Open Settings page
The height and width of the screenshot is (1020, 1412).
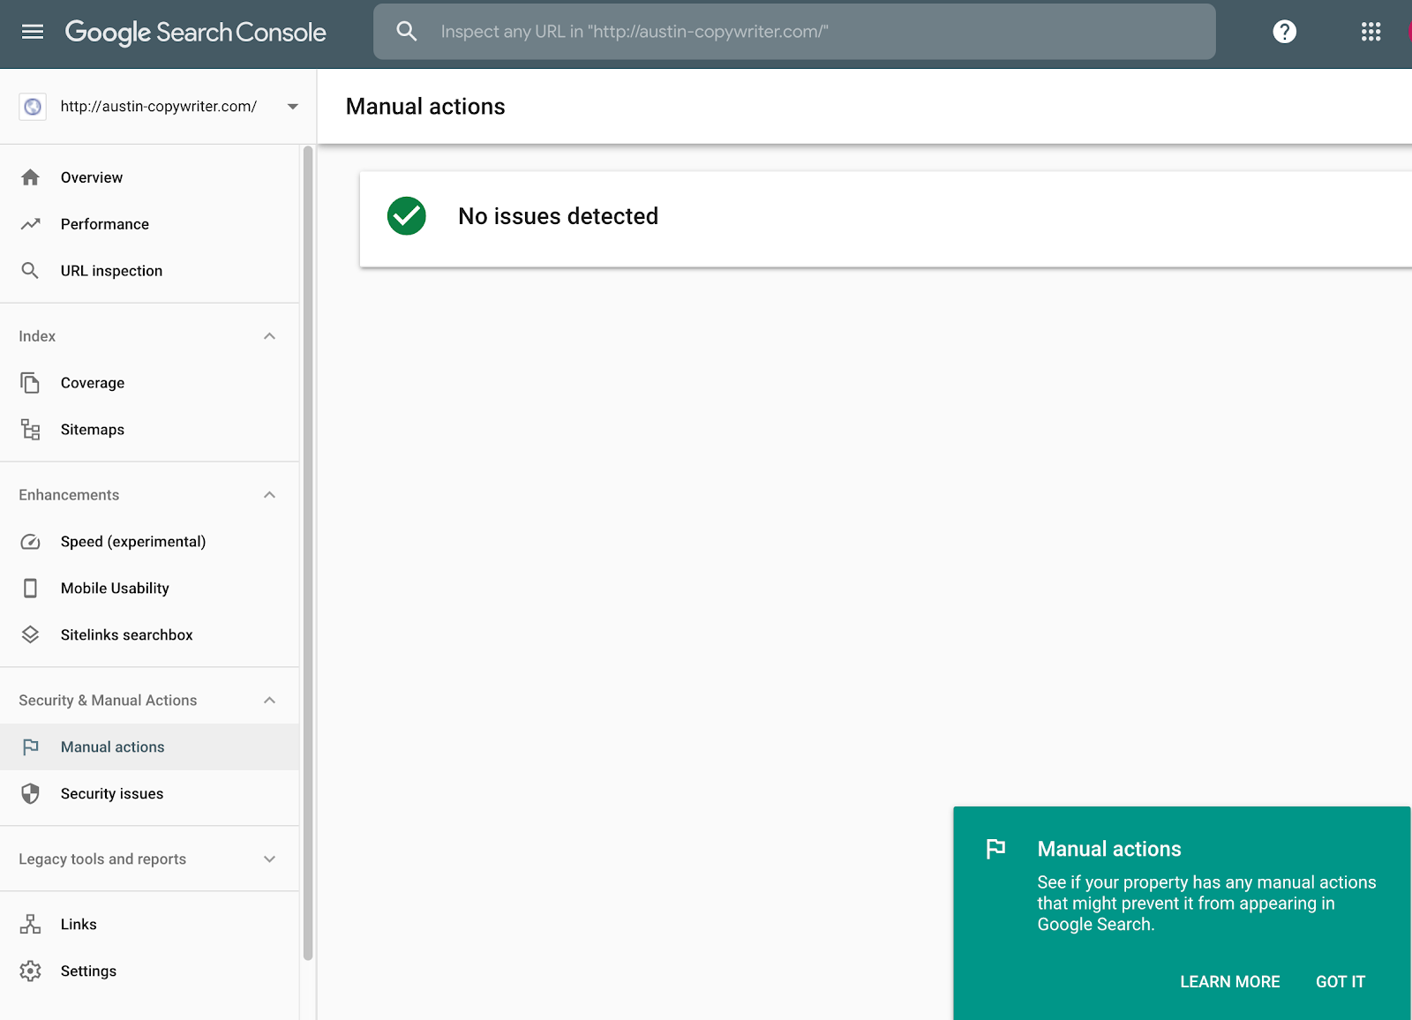click(x=150, y=971)
